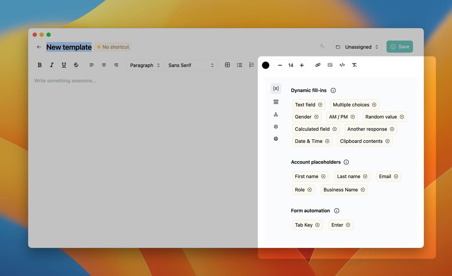Expand the Unassigned folder selector
The height and width of the screenshot is (276, 452).
(357, 47)
